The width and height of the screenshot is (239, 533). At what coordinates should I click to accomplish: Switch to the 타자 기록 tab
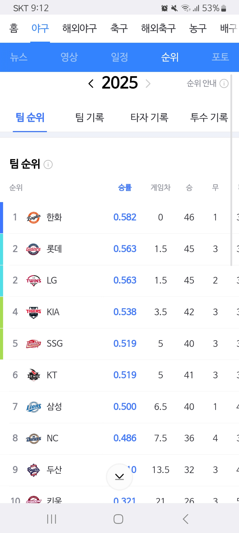coord(149,117)
